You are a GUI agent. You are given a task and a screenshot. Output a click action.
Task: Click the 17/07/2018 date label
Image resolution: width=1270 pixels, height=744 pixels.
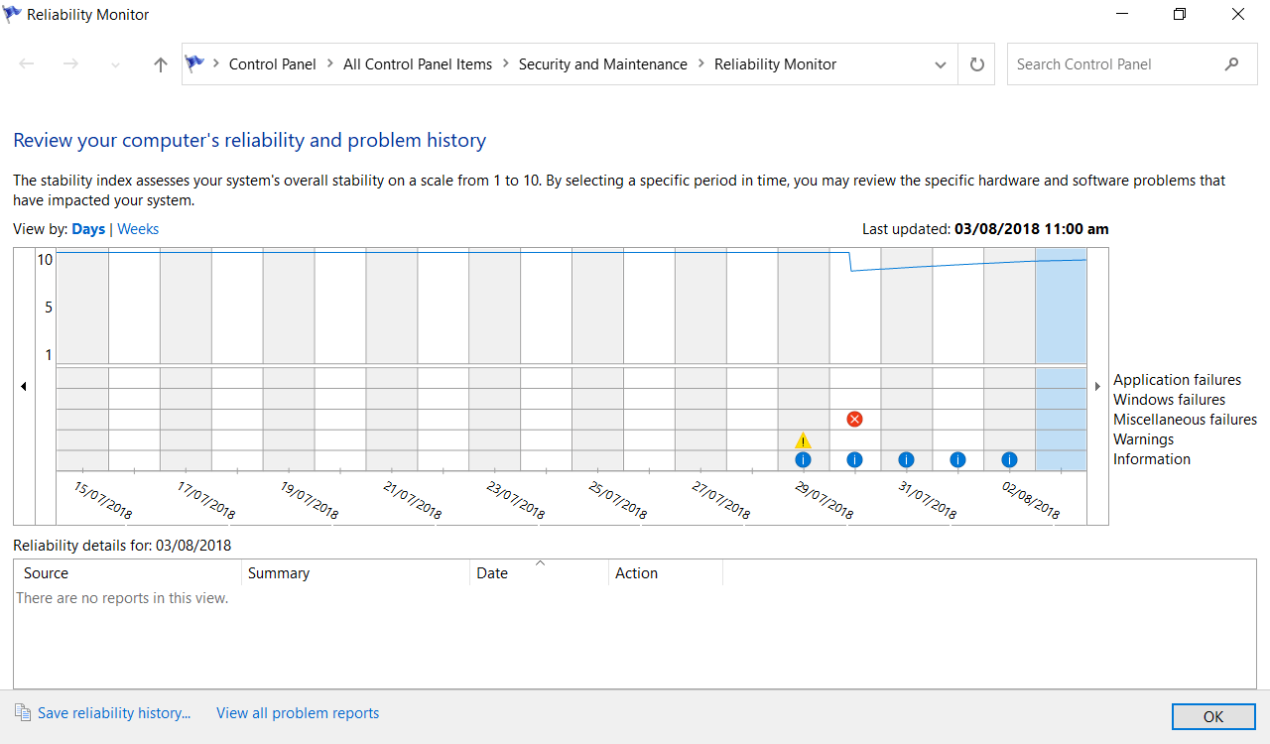tap(206, 499)
